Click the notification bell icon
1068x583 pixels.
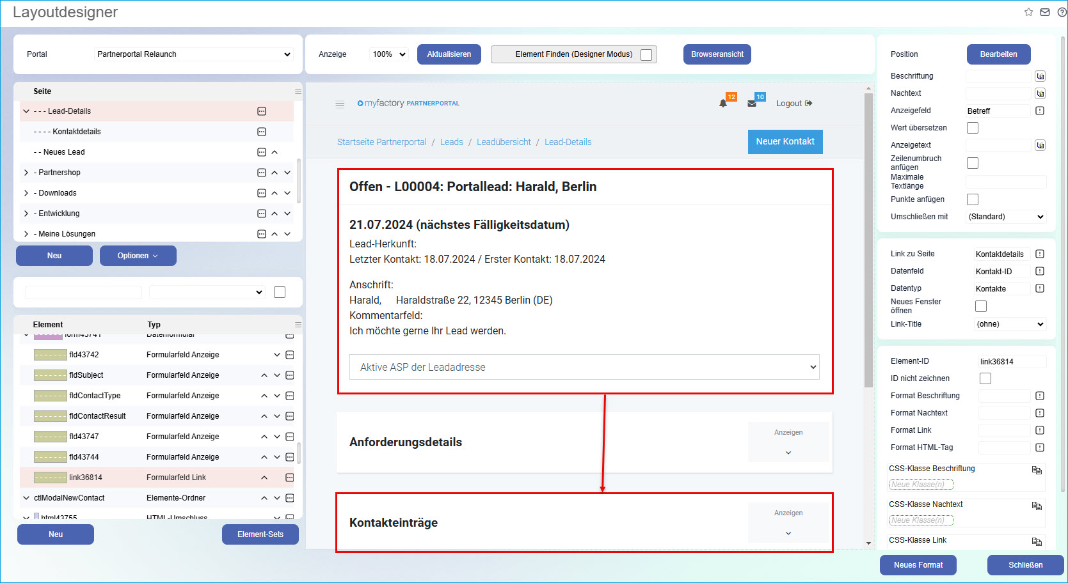[723, 104]
